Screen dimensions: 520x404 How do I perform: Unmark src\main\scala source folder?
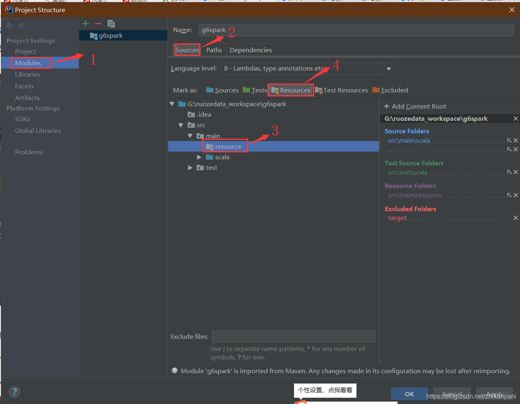516,140
